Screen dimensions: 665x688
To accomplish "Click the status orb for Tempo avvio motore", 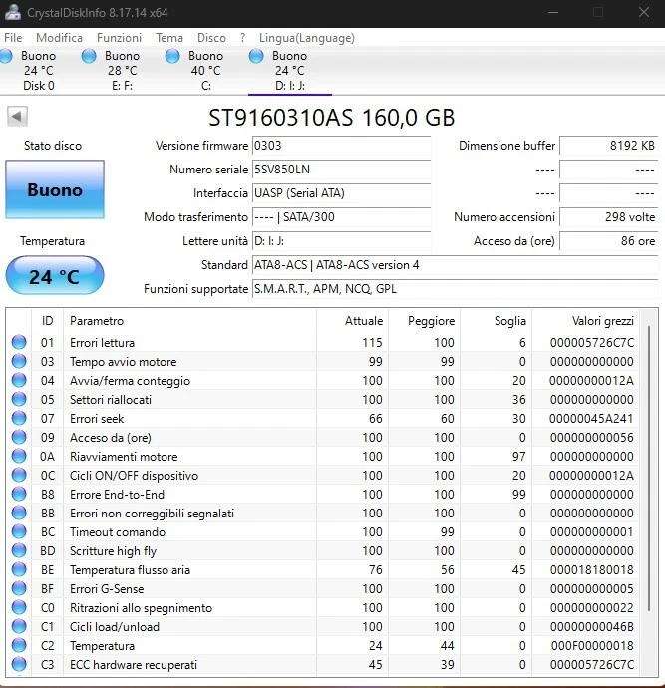I will pyautogui.click(x=19, y=361).
